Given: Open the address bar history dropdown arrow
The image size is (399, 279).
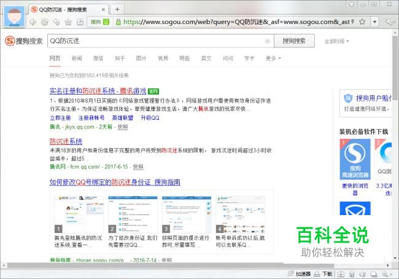Looking at the screenshot, I should click(374, 22).
